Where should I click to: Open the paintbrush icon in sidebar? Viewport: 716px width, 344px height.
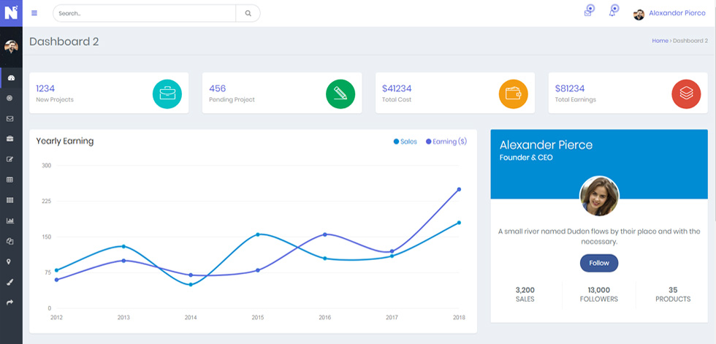(10, 282)
